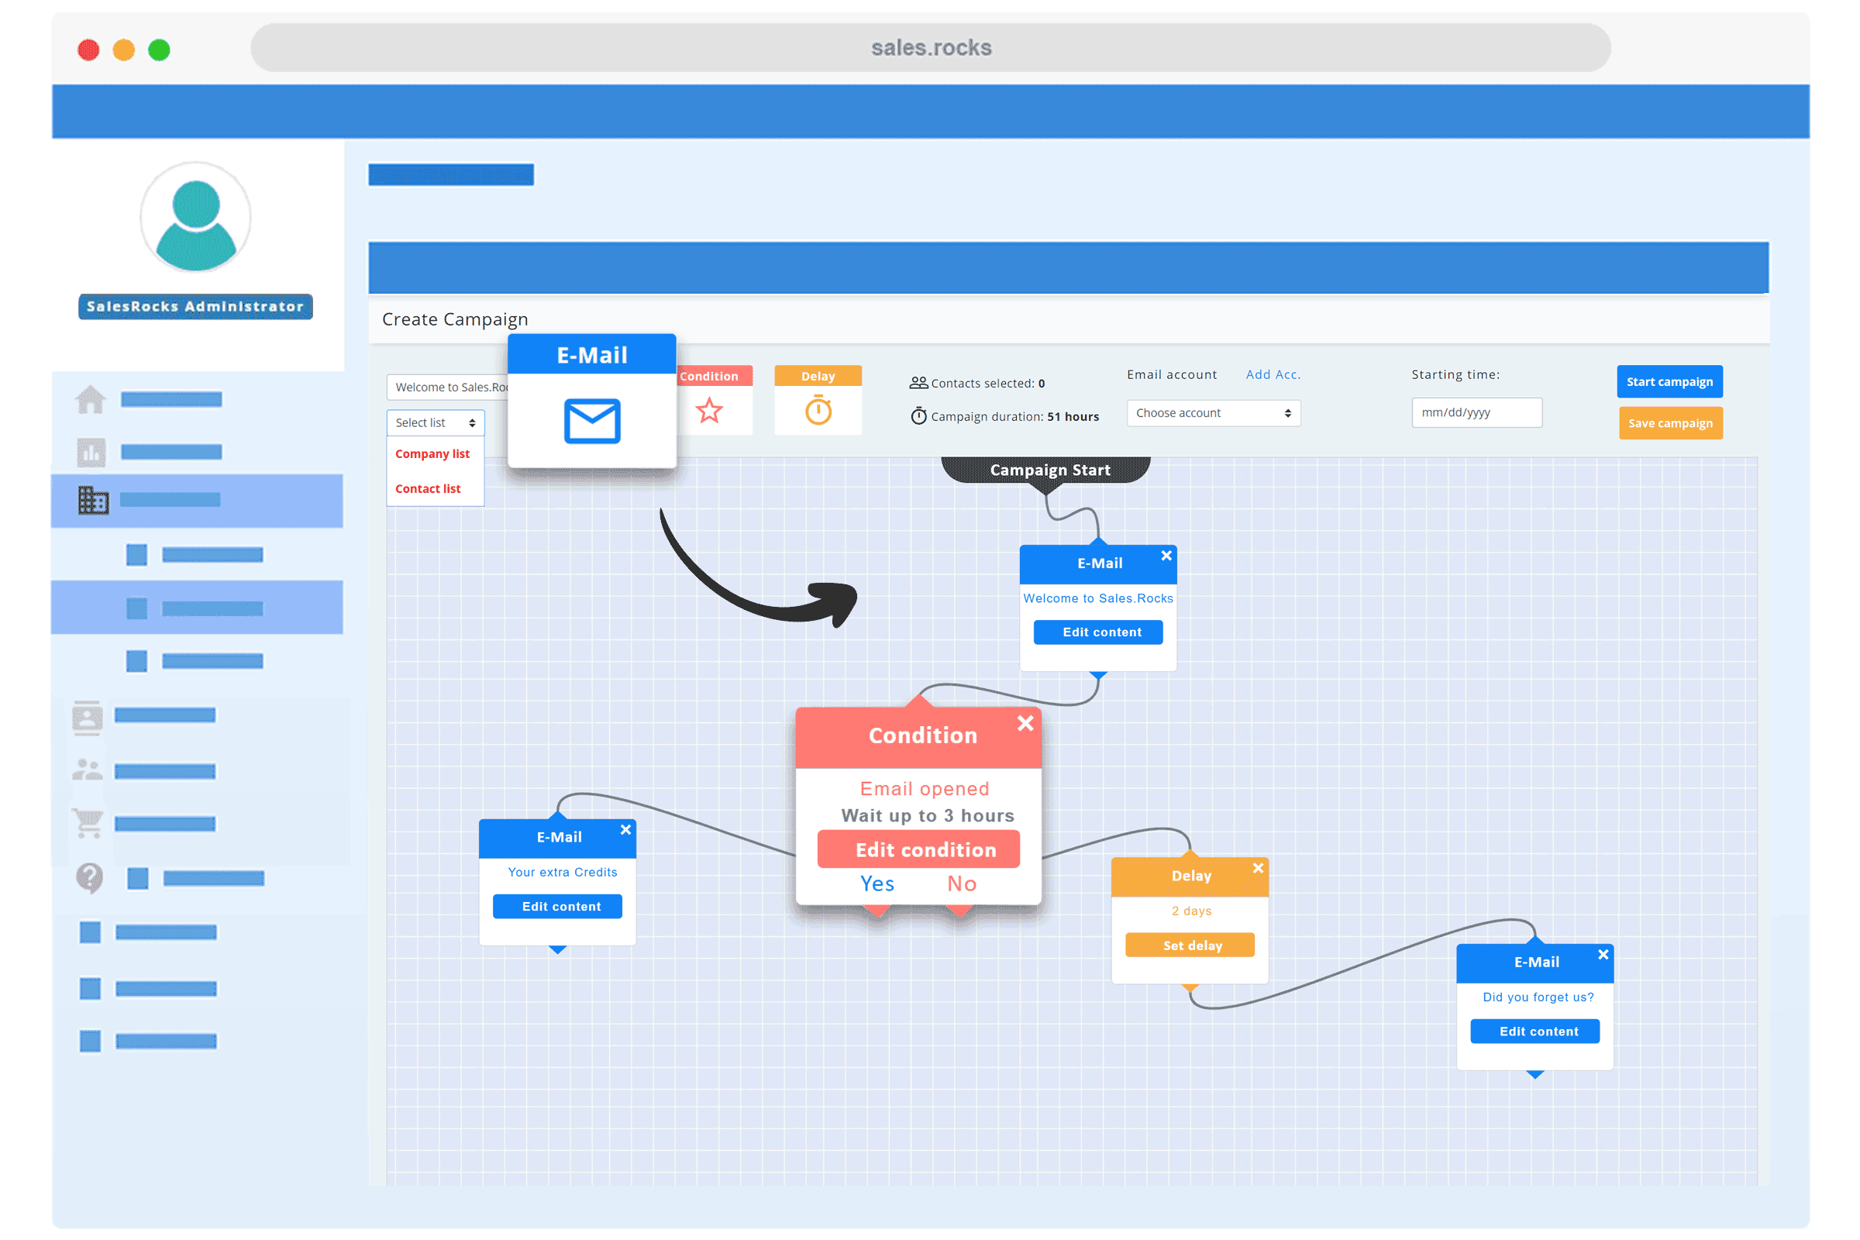
Task: Open the home icon in sidebar
Action: coord(90,399)
